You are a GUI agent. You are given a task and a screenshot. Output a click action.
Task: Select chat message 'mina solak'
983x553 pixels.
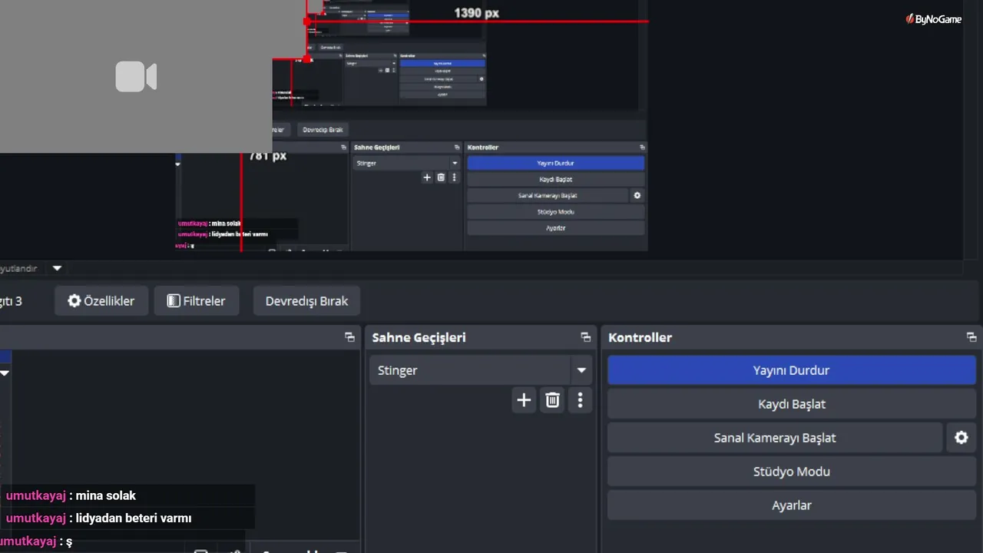tap(105, 495)
